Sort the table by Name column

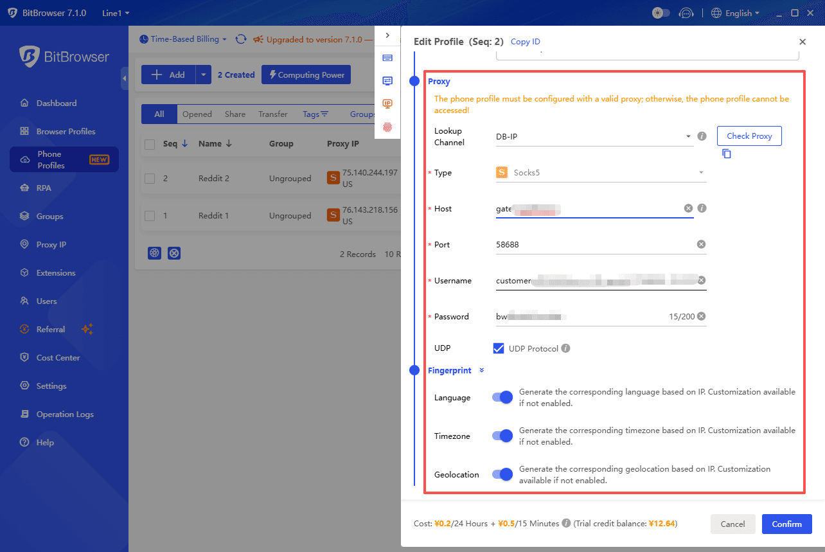215,144
